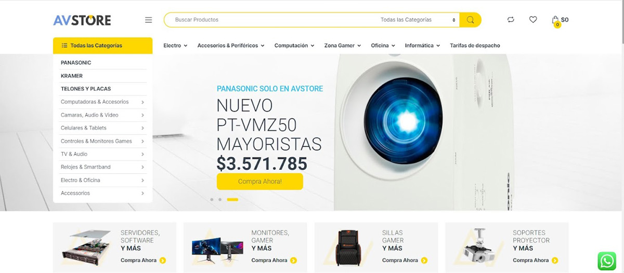Expand the Zona Gamer menu

tap(342, 46)
